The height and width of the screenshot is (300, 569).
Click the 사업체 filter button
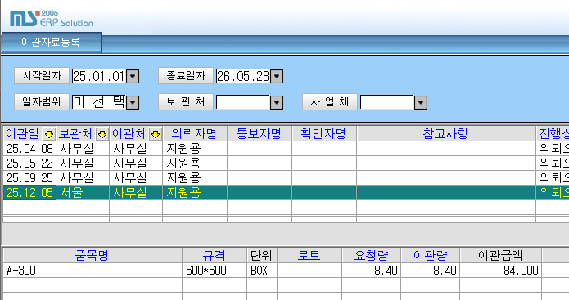(330, 102)
